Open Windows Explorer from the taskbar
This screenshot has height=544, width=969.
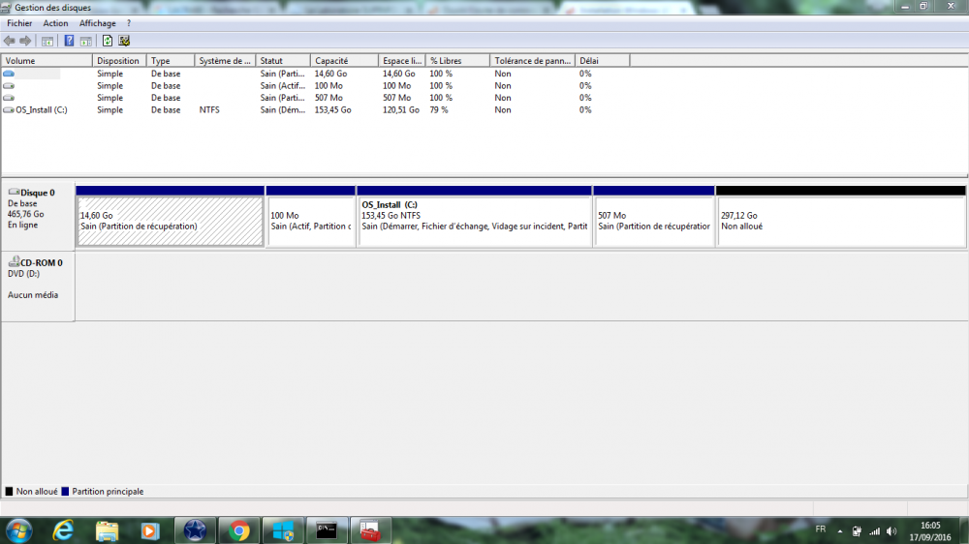point(107,530)
